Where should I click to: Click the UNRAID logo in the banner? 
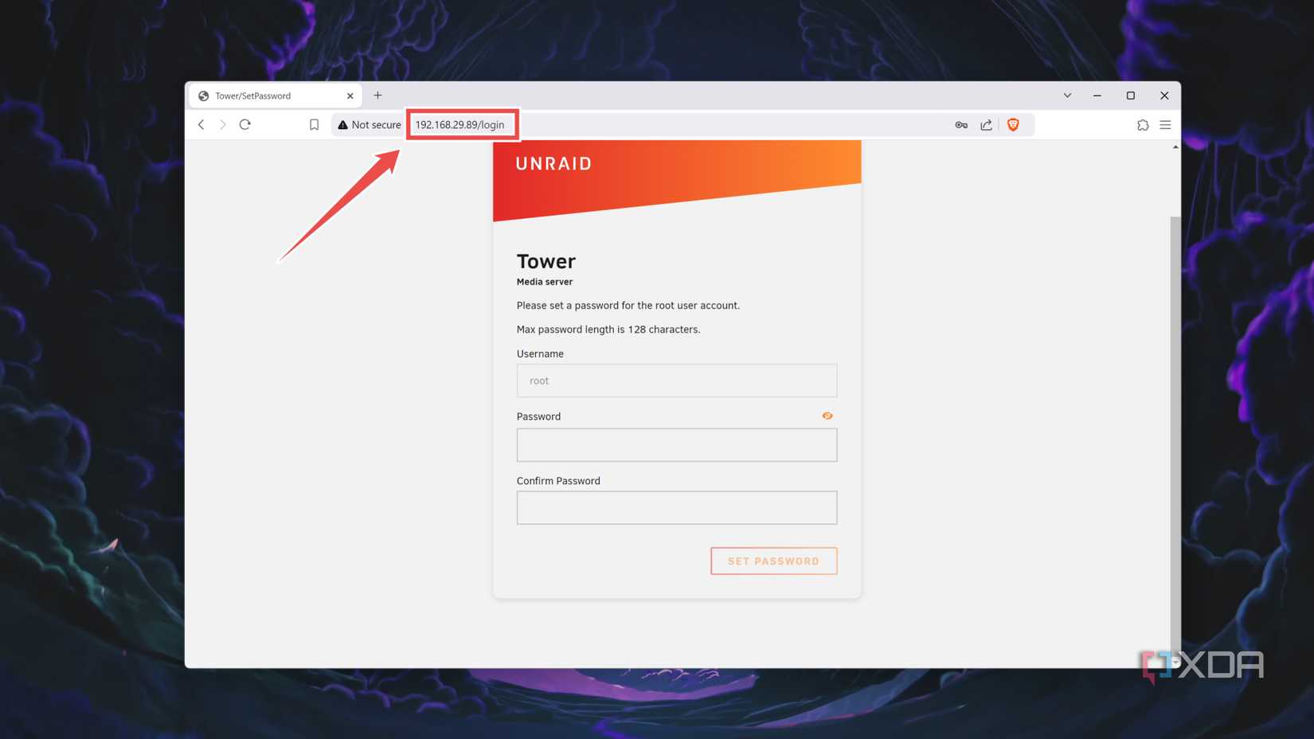[554, 163]
